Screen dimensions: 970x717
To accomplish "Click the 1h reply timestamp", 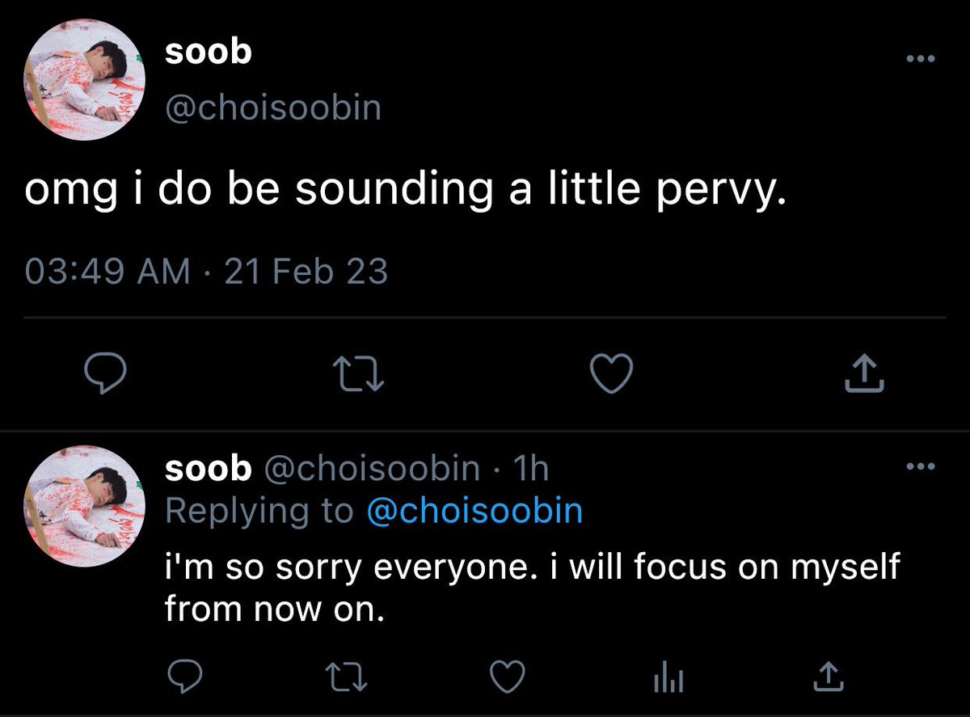I will 532,467.
